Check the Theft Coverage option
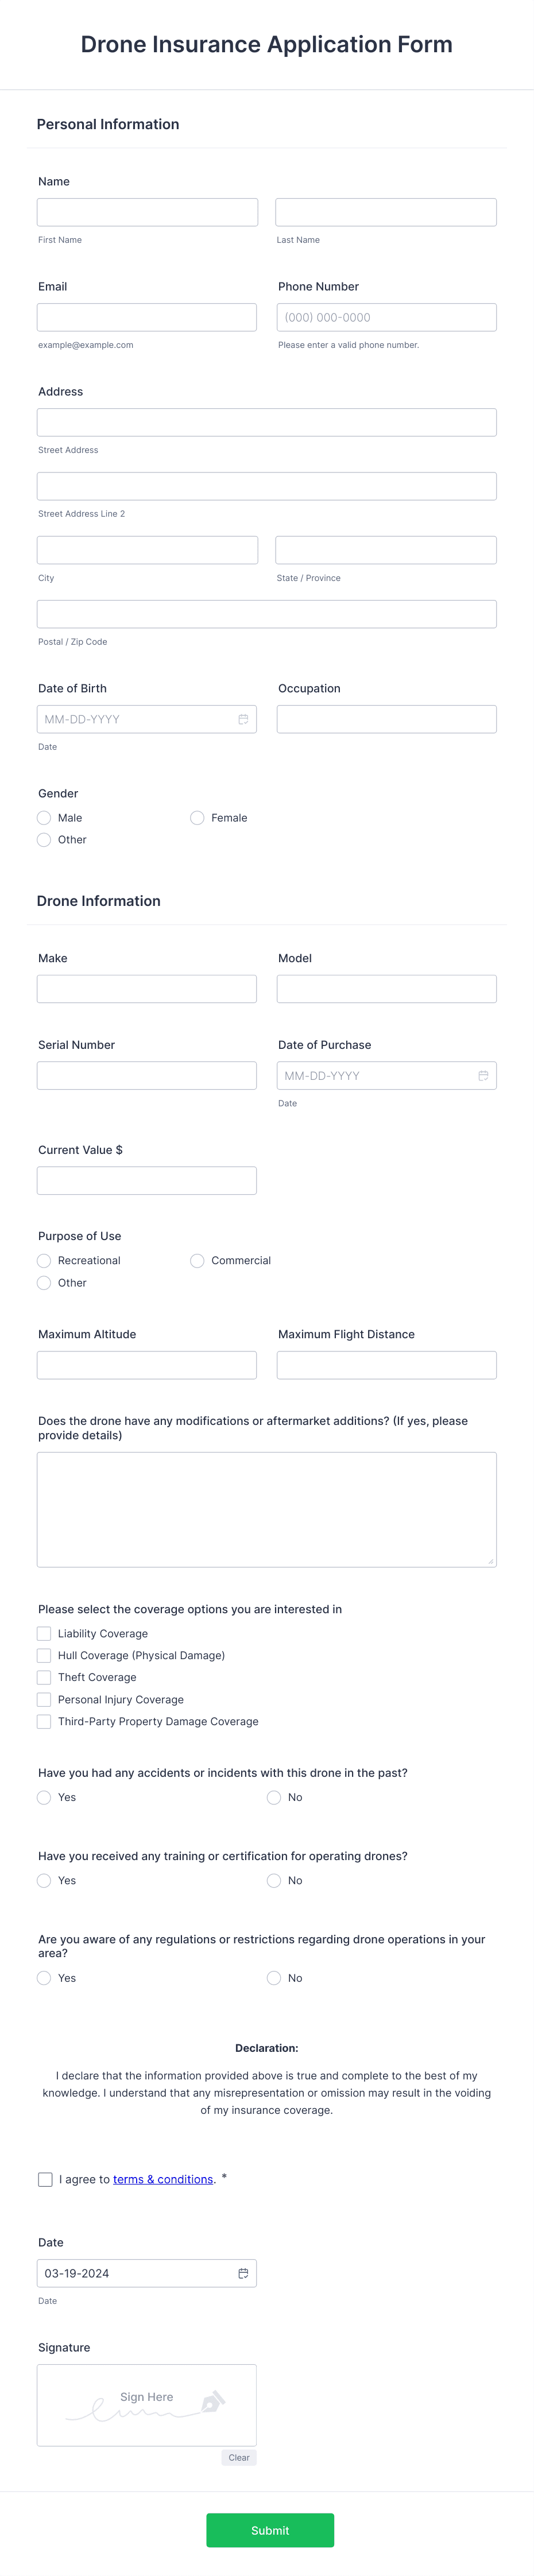534x2576 pixels. [x=44, y=1677]
